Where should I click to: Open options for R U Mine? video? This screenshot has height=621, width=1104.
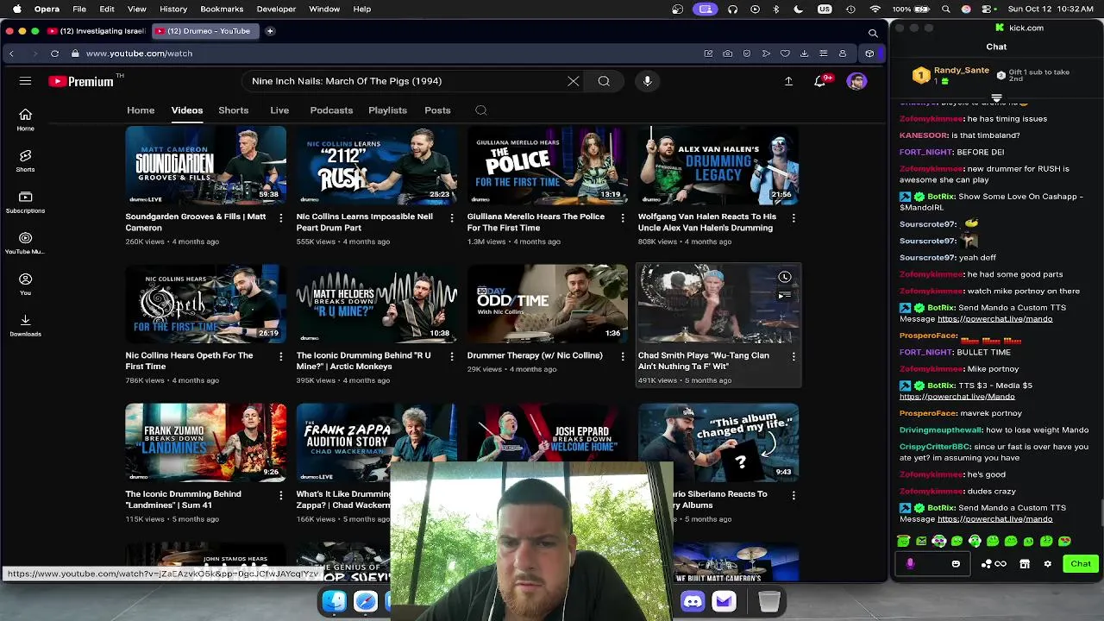[x=452, y=356]
